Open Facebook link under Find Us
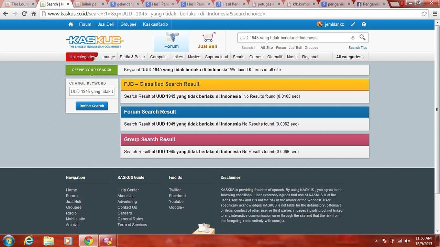Viewport: 440px width, 247px height. [178, 196]
